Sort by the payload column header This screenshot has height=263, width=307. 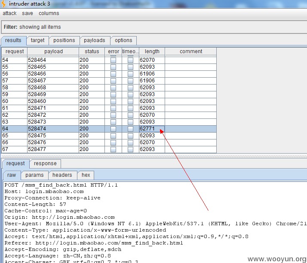[53, 51]
